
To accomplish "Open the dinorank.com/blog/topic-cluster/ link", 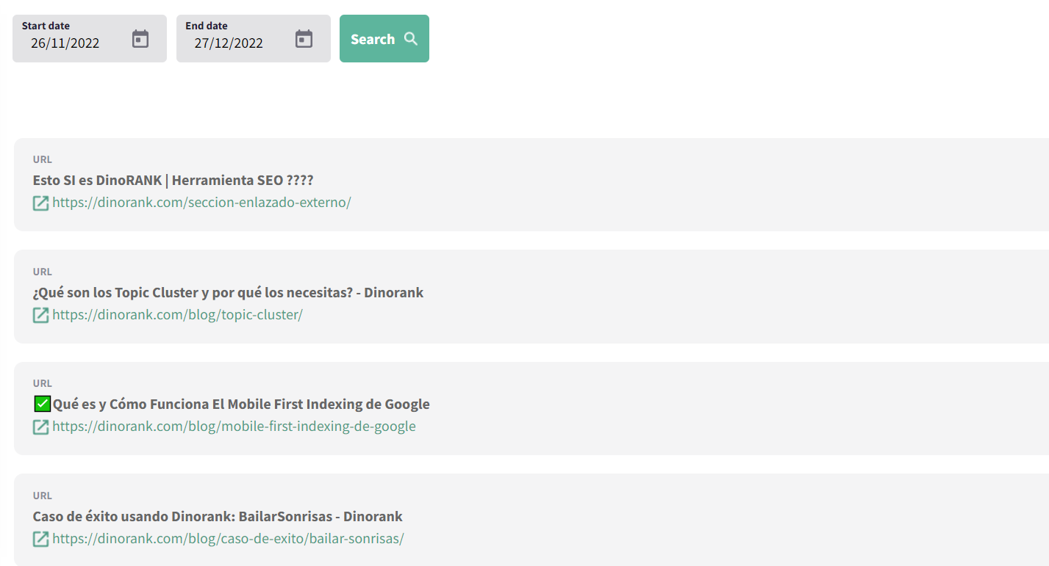I will (x=177, y=314).
